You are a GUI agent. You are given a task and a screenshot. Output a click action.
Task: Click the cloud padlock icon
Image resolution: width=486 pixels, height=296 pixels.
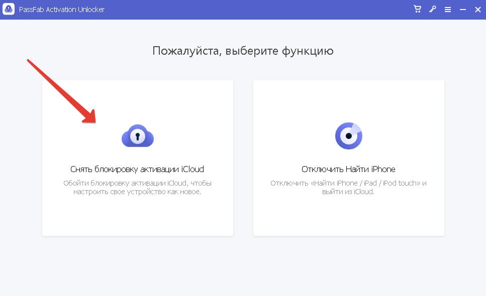click(137, 136)
